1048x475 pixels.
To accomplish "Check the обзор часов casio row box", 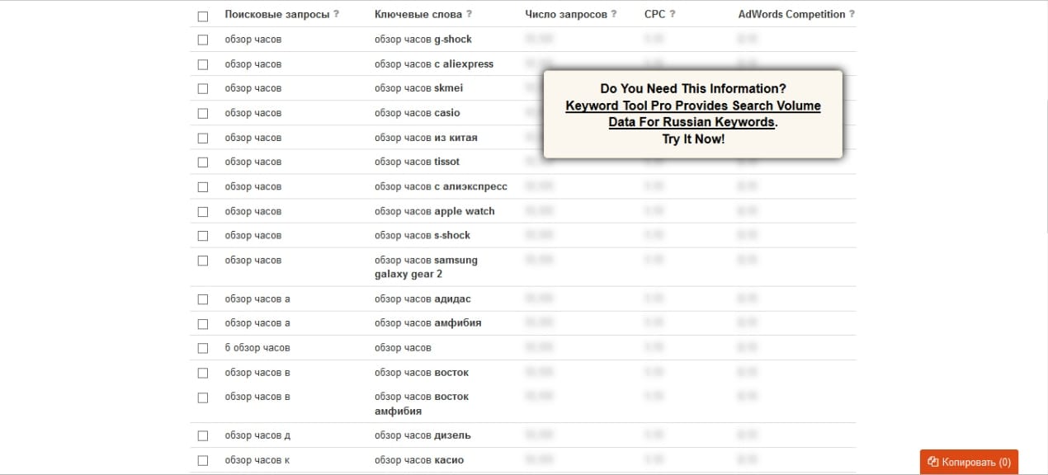I will click(203, 113).
